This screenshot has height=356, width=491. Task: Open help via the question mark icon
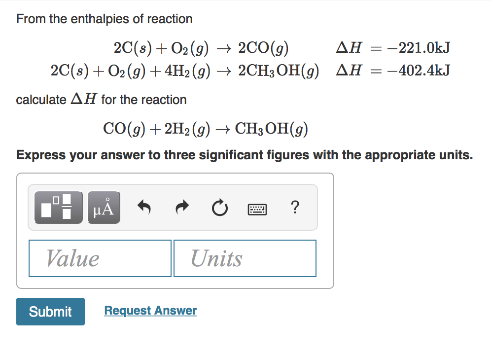tap(294, 207)
